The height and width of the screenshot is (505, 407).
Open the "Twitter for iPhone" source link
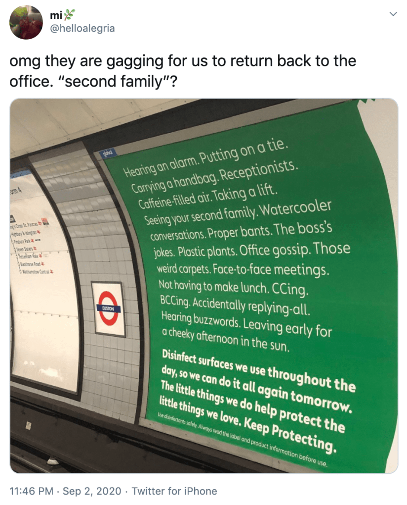click(175, 491)
